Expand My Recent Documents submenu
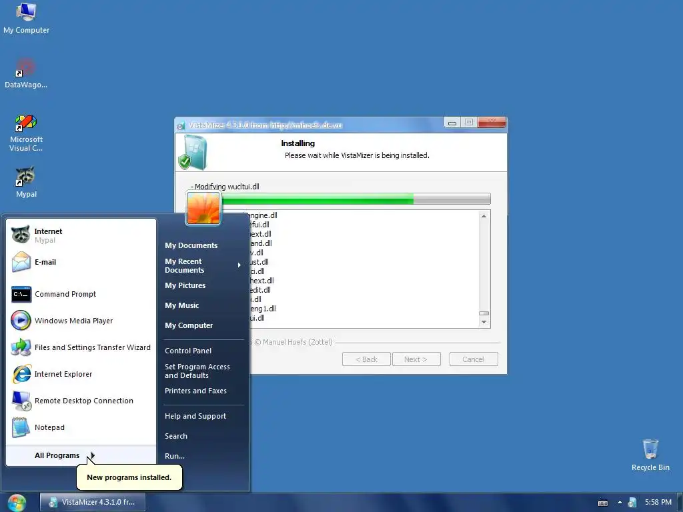 (203, 265)
